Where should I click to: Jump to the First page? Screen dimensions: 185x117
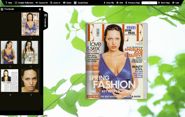[120, 3]
